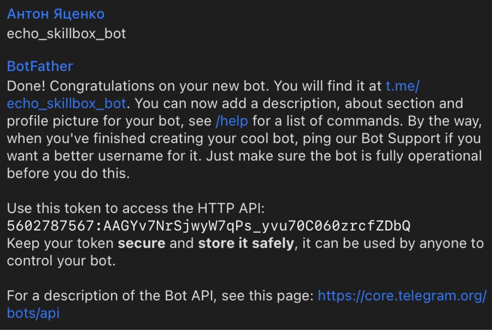Viewport: 492px width, 330px height.
Task: Click the token part starting with AAGYv7
Action: [257, 226]
